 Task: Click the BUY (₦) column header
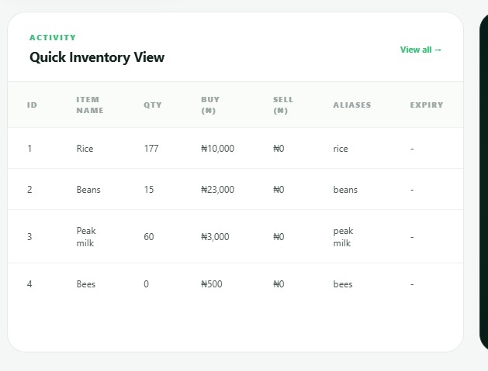click(210, 105)
